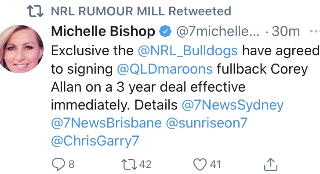Click the blue verified badge beside Michelle Bishop
The height and width of the screenshot is (174, 320).
(x=165, y=31)
